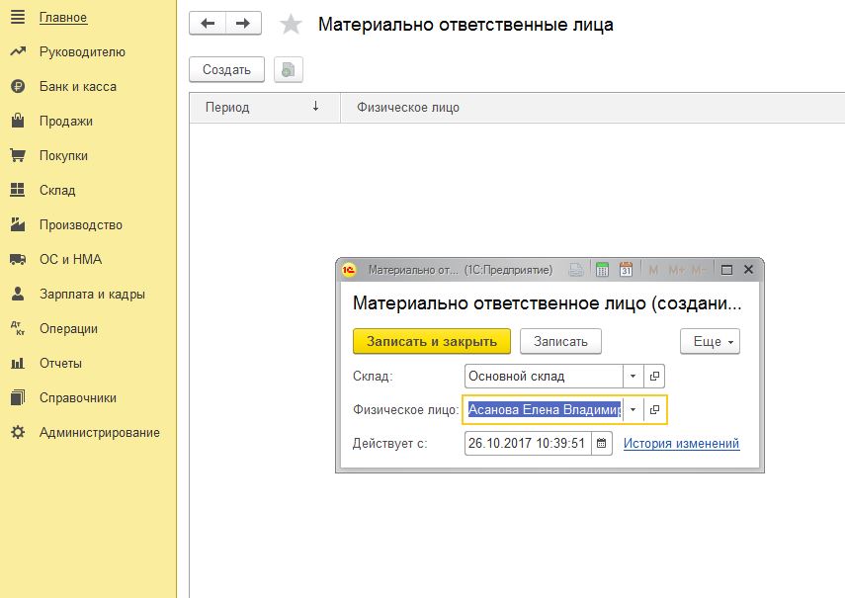
Task: Click the Действует с date field
Action: tap(528, 444)
